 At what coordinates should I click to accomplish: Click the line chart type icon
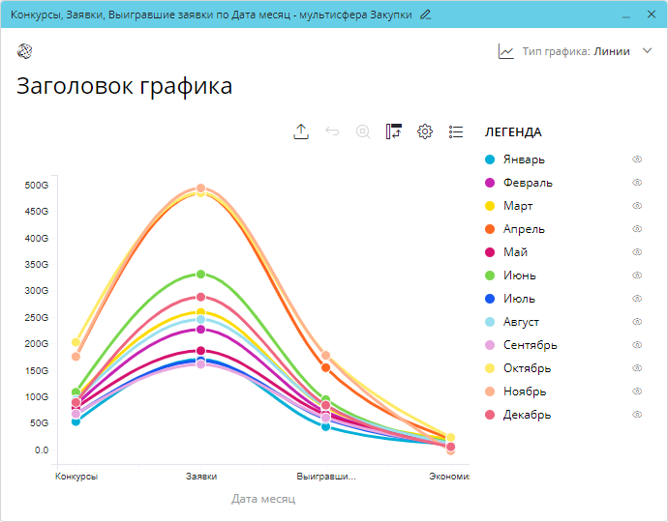[506, 52]
